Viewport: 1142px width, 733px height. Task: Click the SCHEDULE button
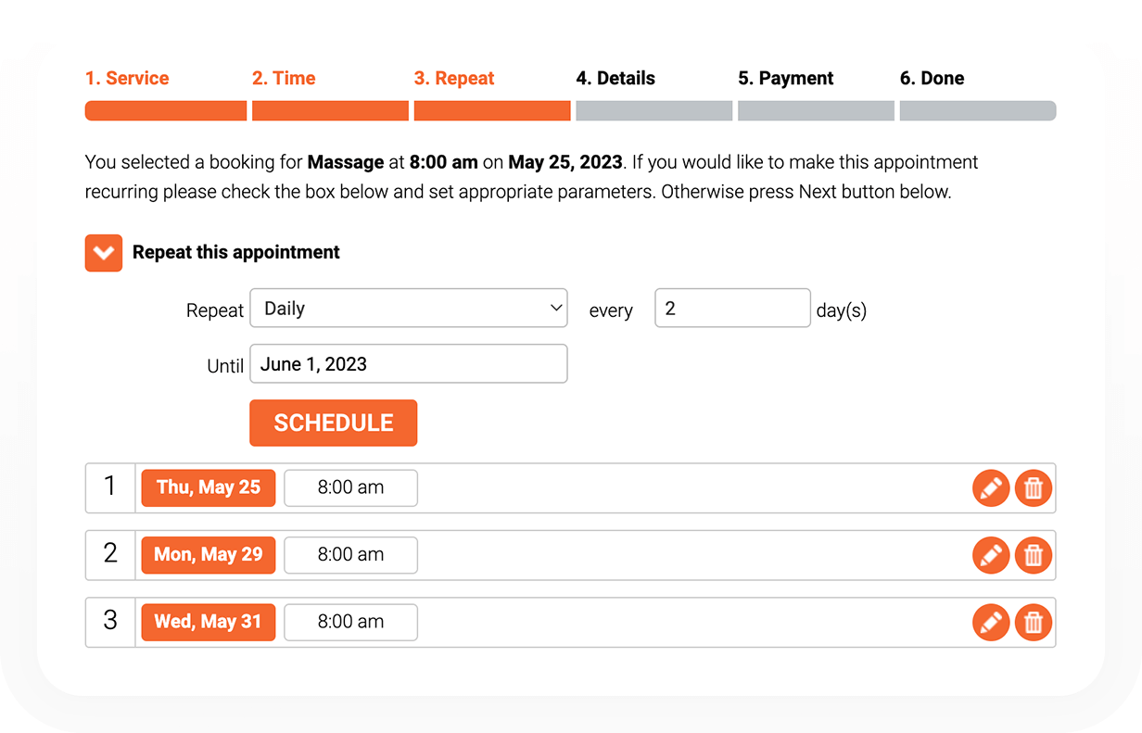(334, 423)
